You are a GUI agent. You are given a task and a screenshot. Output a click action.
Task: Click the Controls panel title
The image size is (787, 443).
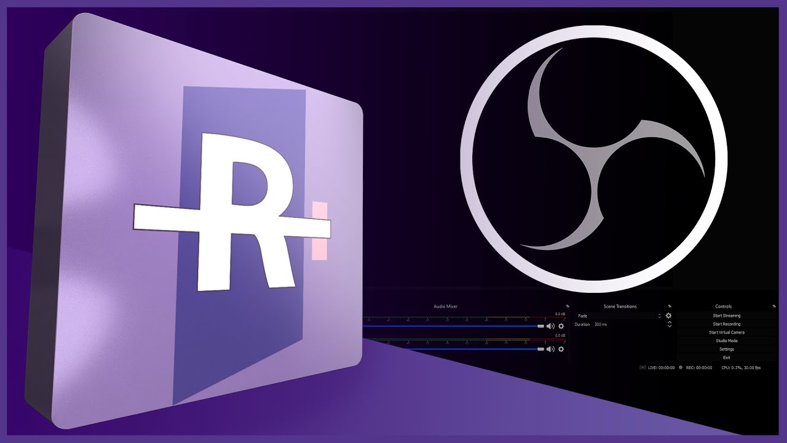[x=723, y=306]
